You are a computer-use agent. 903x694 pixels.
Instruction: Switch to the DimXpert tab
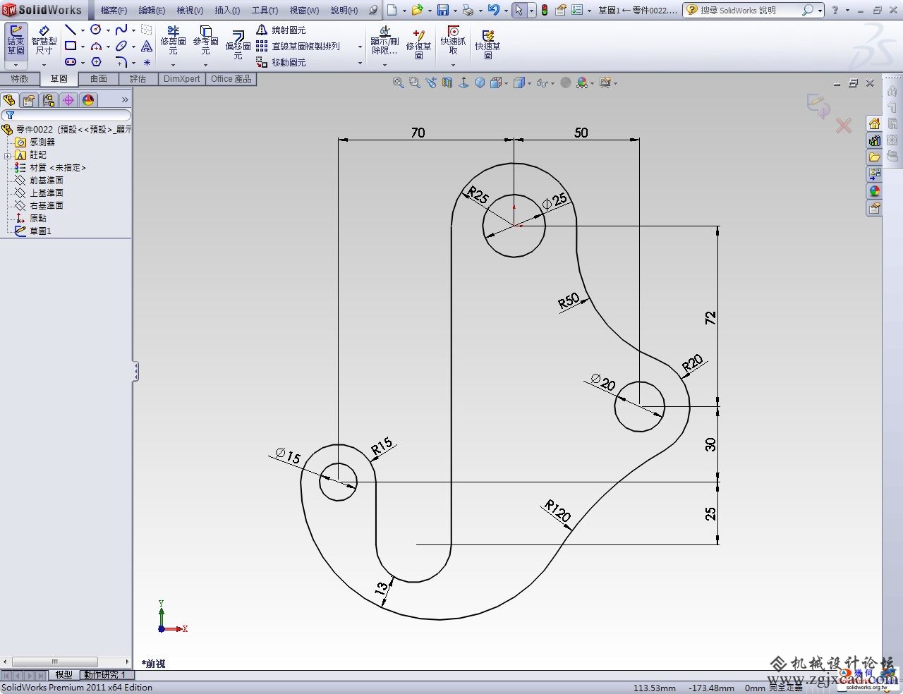coord(182,79)
